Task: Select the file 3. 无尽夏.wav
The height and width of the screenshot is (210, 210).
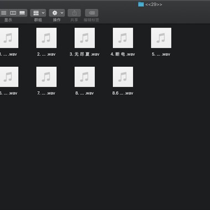Action: [85, 38]
